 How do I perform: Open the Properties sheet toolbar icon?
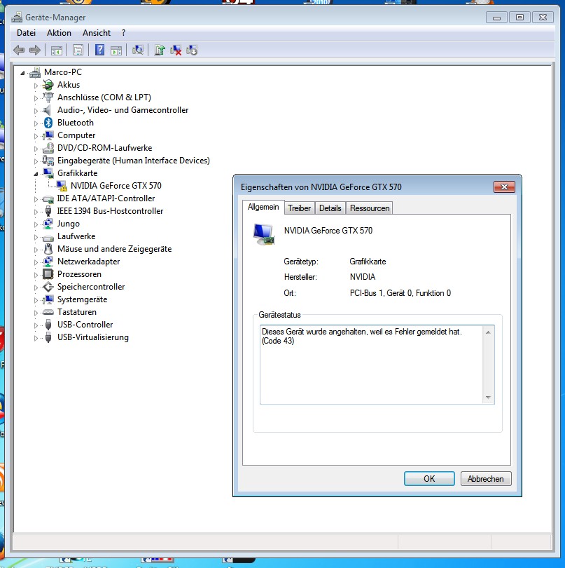[x=78, y=50]
